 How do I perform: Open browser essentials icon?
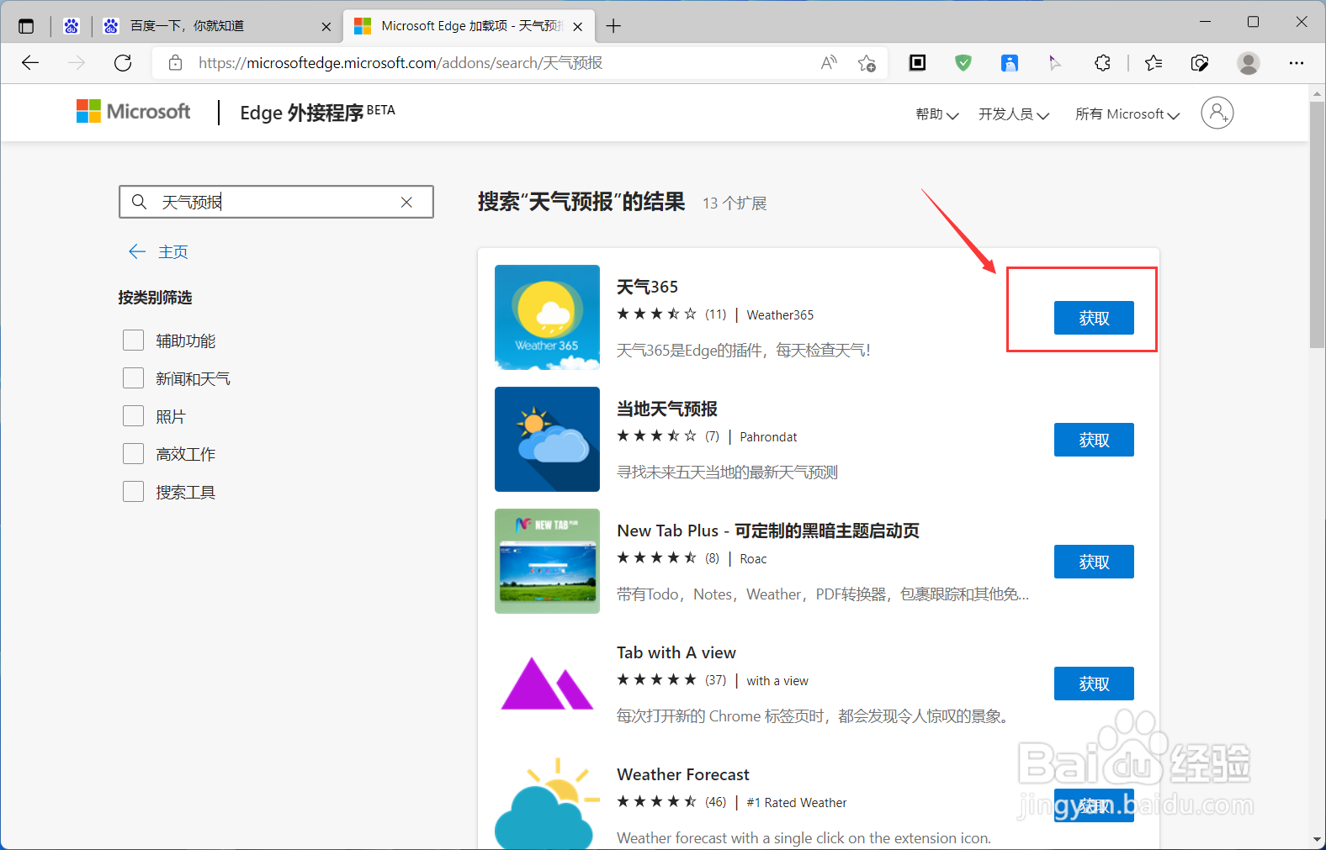coord(1200,63)
